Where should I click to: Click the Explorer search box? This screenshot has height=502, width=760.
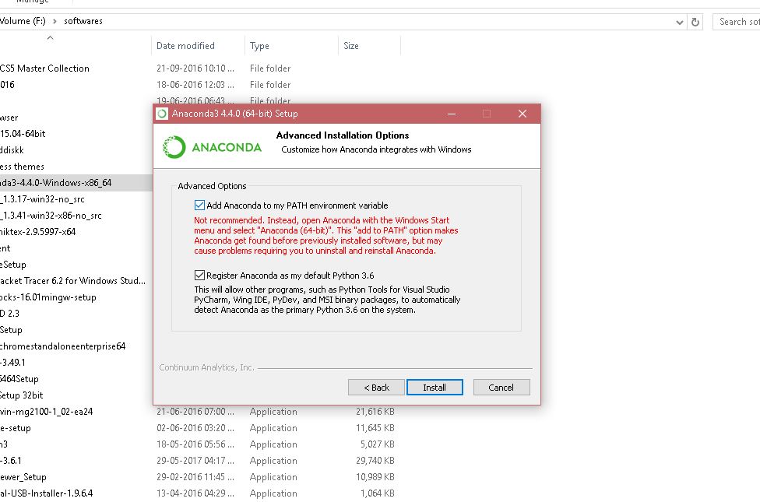coord(737,22)
